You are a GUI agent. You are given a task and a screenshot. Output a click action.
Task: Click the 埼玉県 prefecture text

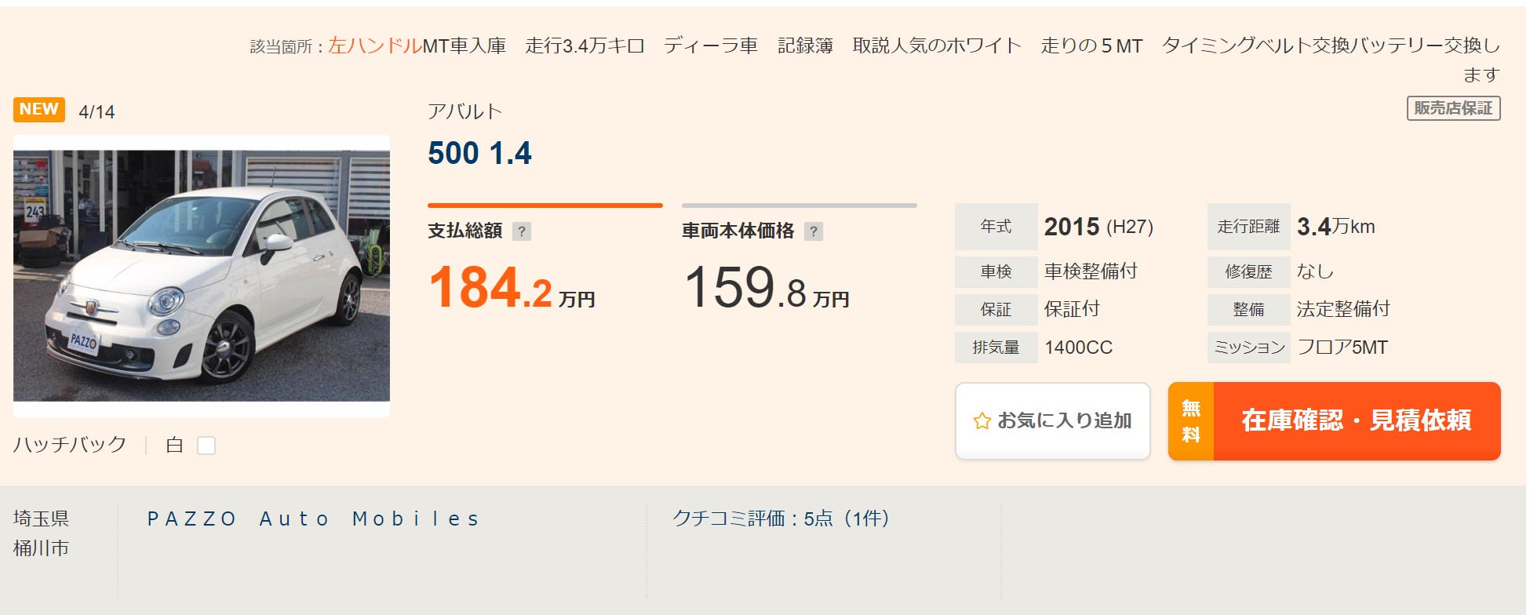42,519
